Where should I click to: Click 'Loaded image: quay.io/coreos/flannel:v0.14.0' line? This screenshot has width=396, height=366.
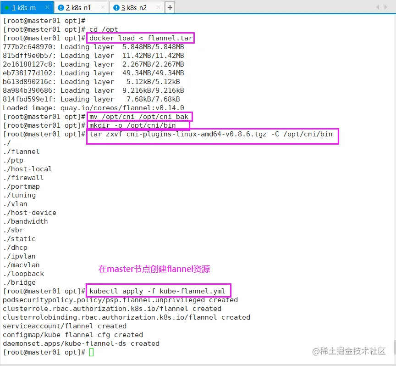pos(93,108)
